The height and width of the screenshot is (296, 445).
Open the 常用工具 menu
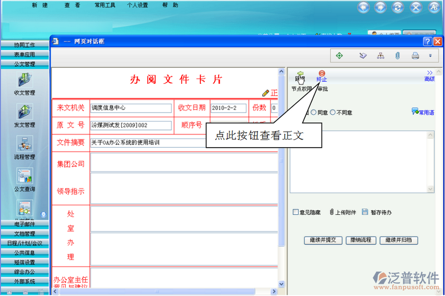pyautogui.click(x=103, y=6)
